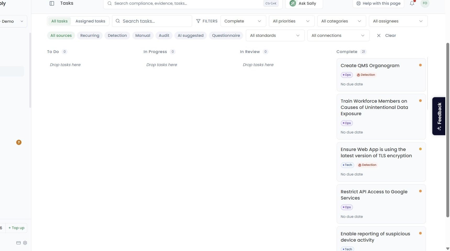Switch to the Assigned tasks tab
450x251 pixels.
(90, 21)
